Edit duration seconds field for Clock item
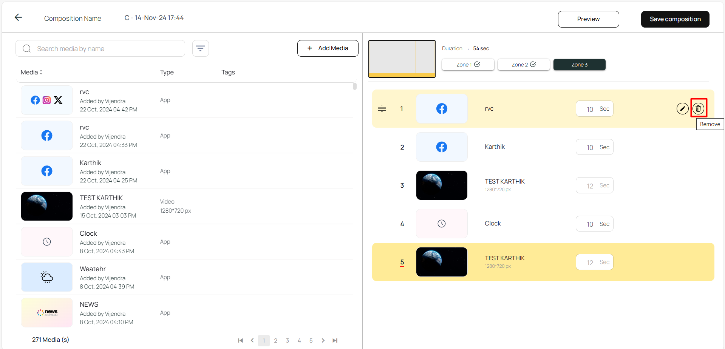 590,224
